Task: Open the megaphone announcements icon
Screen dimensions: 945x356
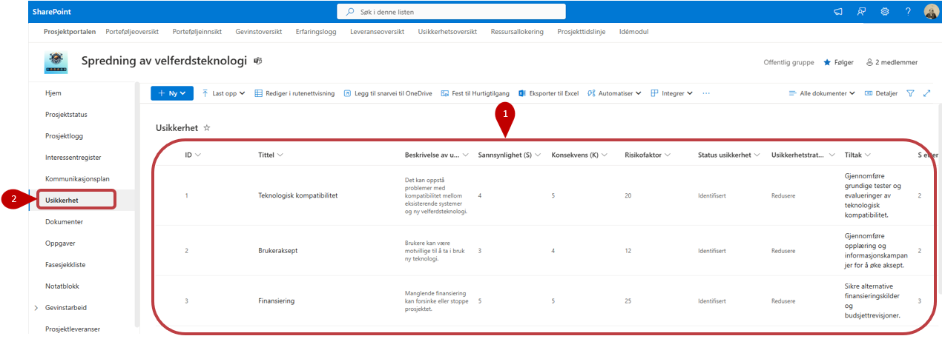Action: tap(838, 12)
